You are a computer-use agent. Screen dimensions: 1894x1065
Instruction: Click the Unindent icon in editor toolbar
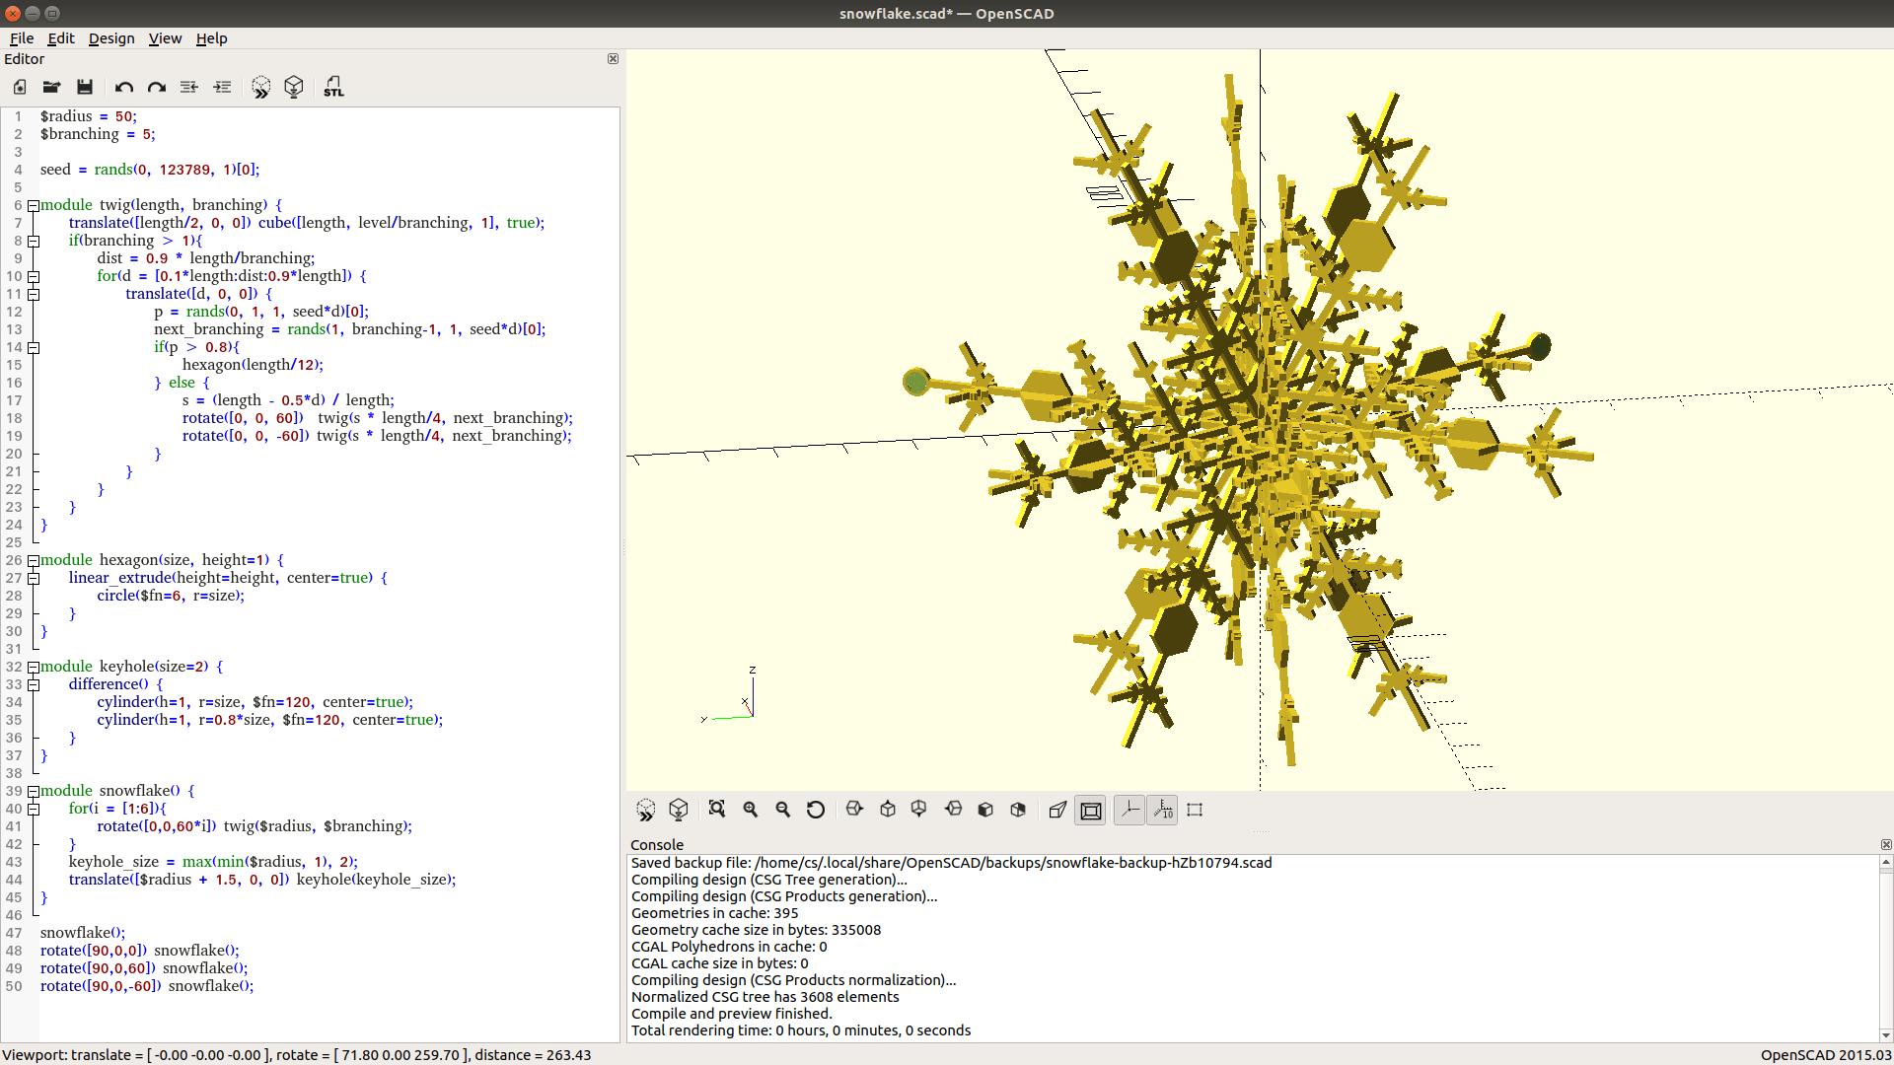click(x=189, y=87)
